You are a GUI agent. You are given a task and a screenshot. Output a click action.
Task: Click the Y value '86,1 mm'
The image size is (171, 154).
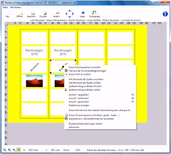click(x=55, y=150)
